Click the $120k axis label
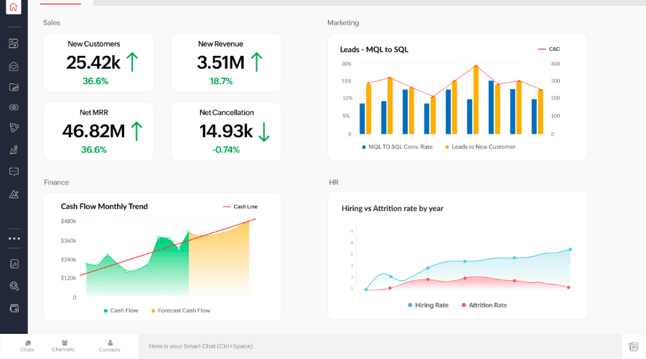The height and width of the screenshot is (359, 646). 68,278
